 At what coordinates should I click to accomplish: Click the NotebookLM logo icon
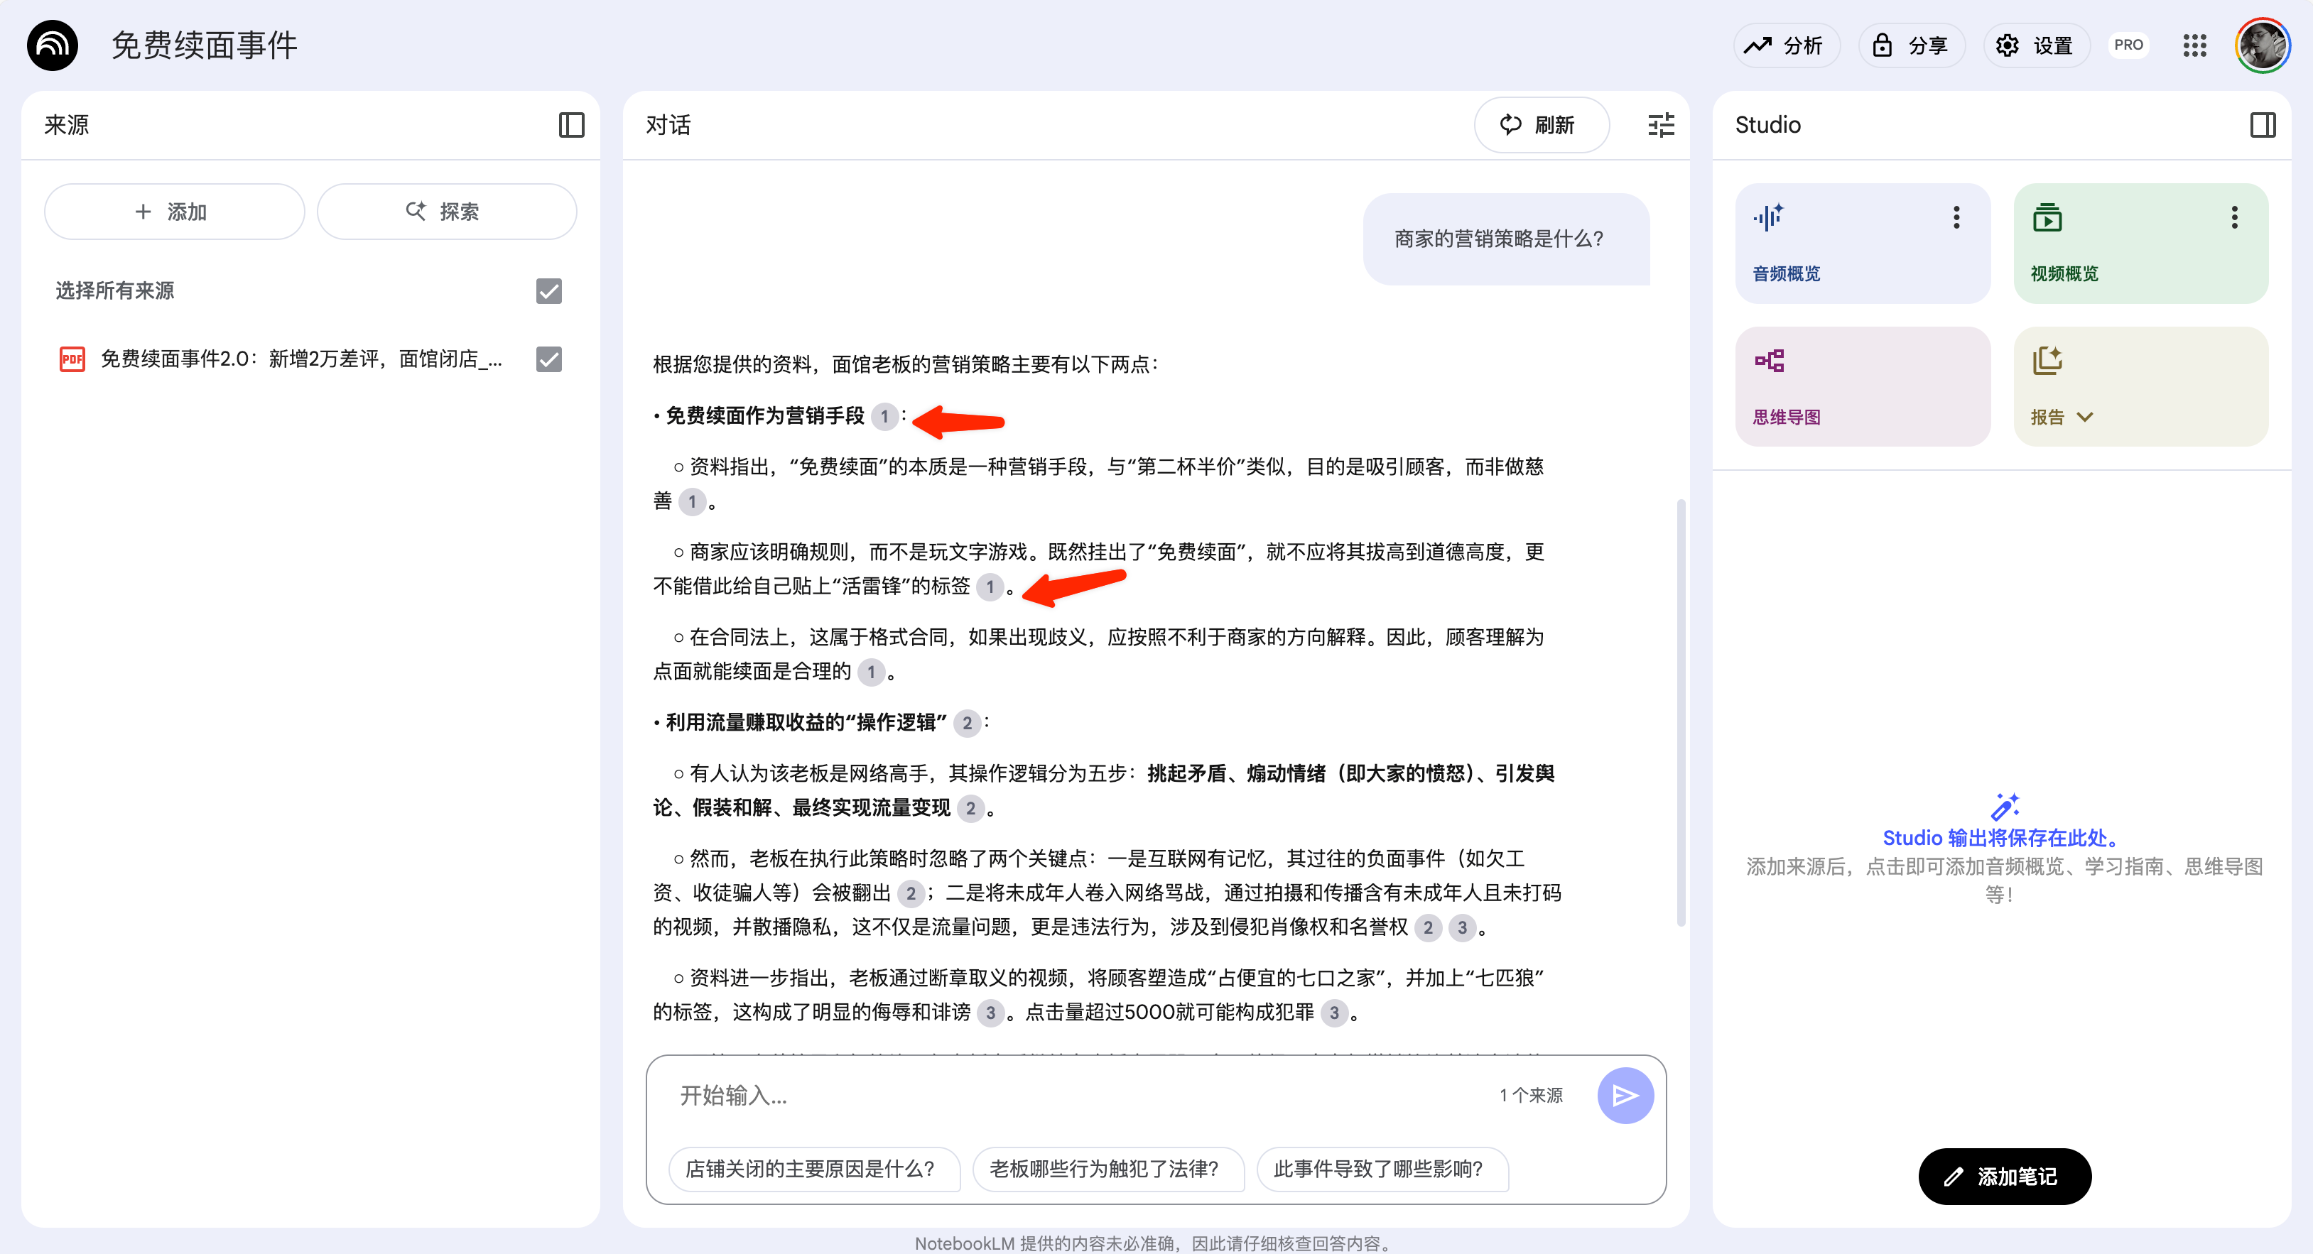click(x=52, y=45)
